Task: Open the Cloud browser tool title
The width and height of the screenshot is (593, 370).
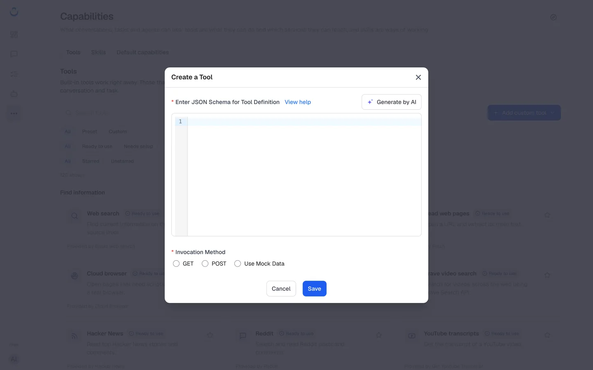Action: pos(107,273)
